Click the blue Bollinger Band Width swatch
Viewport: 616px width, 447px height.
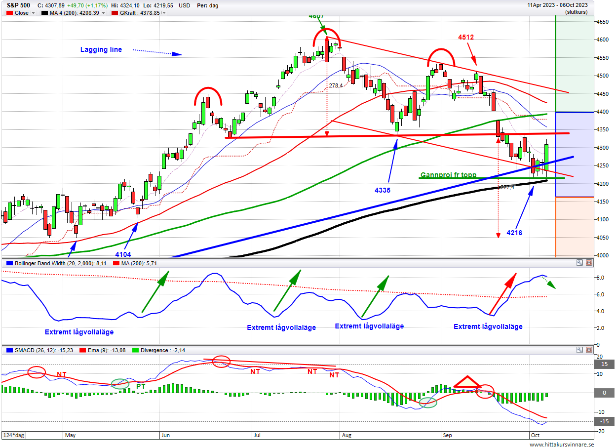tap(9, 263)
